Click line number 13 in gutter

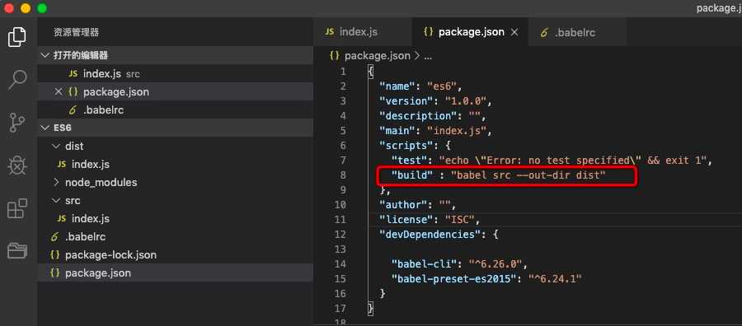coord(340,249)
